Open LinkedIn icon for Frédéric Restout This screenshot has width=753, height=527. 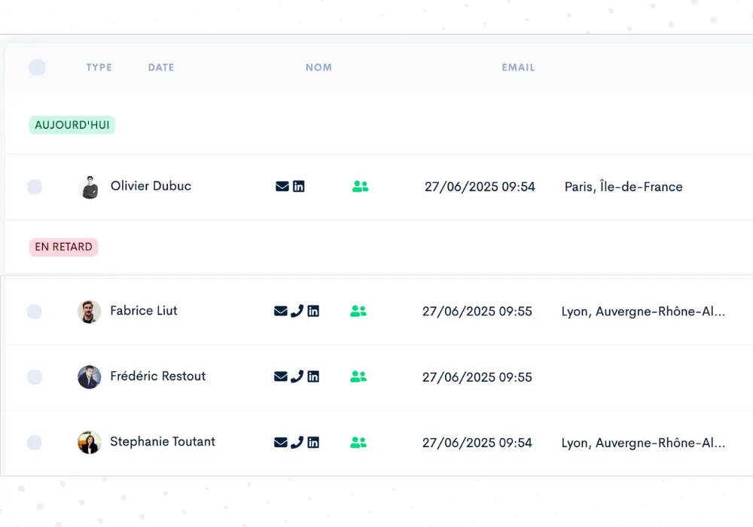tap(313, 376)
